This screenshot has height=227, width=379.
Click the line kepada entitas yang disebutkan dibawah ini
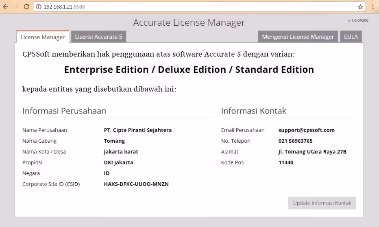tap(99, 89)
